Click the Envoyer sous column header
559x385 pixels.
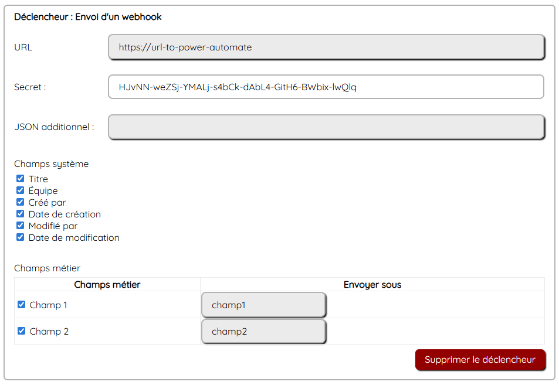click(372, 285)
